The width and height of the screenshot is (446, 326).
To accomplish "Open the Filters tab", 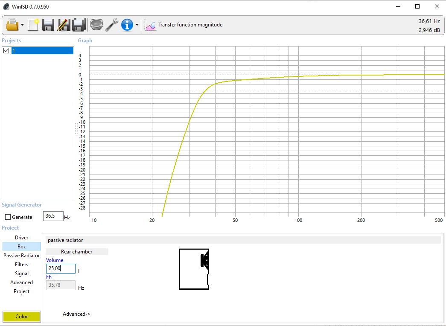I will pyautogui.click(x=22, y=265).
